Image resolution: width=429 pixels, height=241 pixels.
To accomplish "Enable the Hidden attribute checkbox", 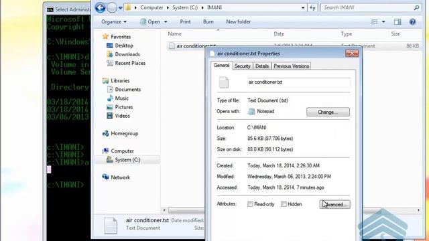I will tap(284, 204).
